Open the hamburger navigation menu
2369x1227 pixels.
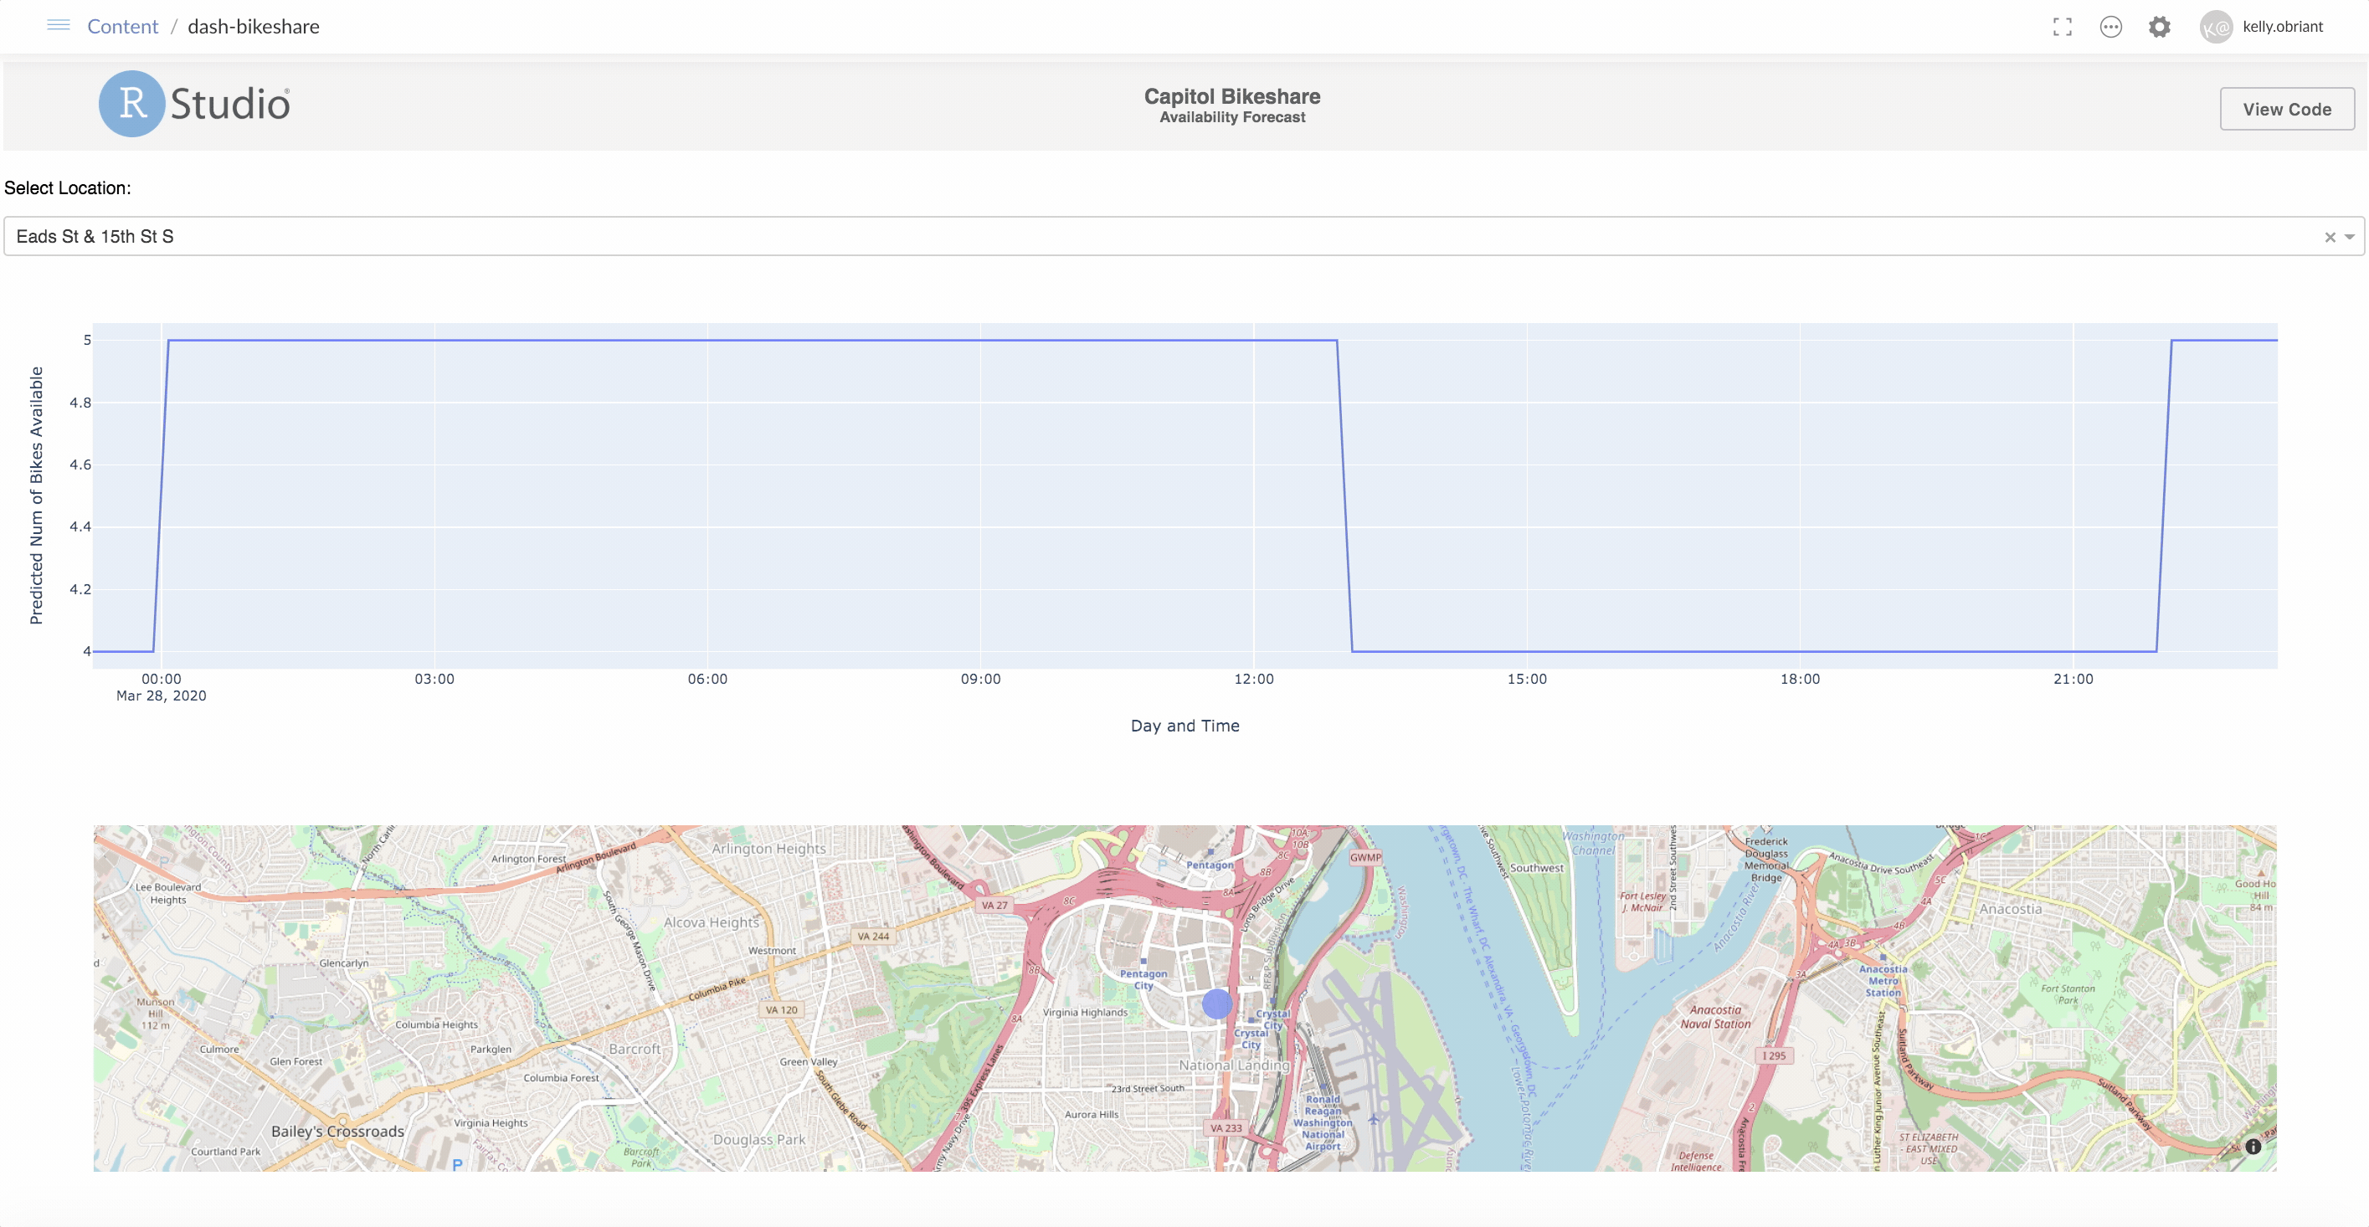(58, 26)
